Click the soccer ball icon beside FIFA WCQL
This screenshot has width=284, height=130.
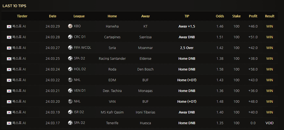point(70,48)
